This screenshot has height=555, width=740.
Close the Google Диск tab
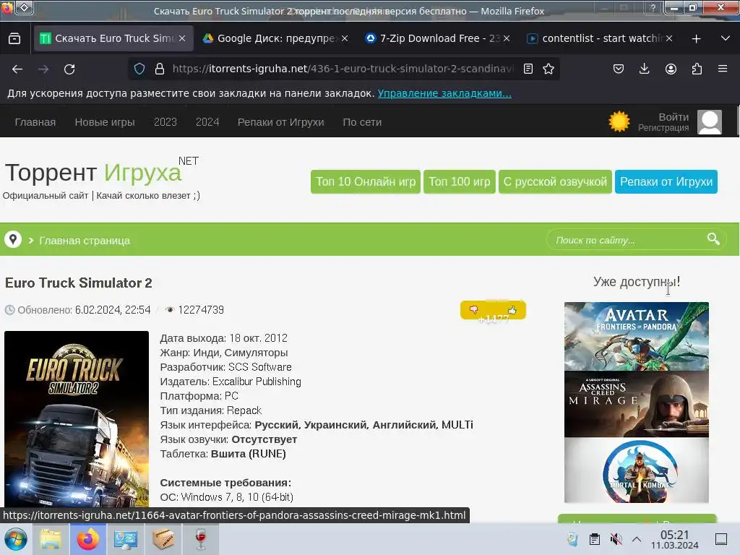pos(345,38)
